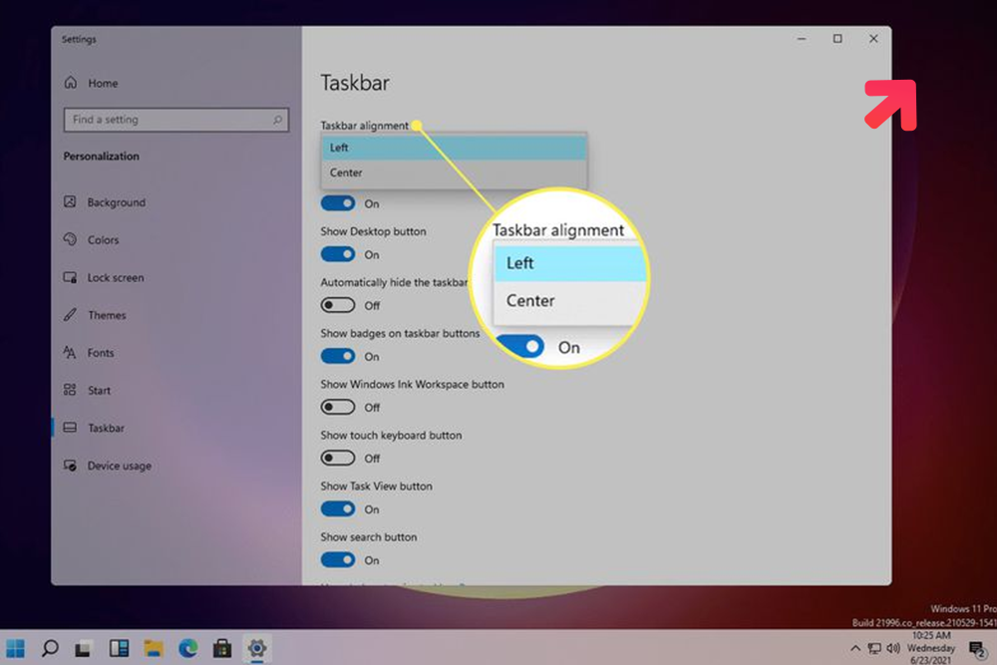Minimize the Settings window

click(x=802, y=39)
